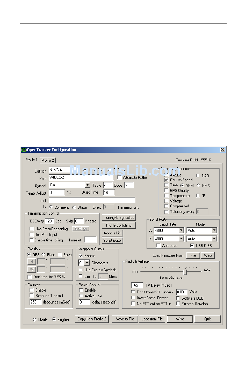The width and height of the screenshot is (246, 369).
Task: Enable Use Custom Symbols checkbox
Action: point(81,270)
